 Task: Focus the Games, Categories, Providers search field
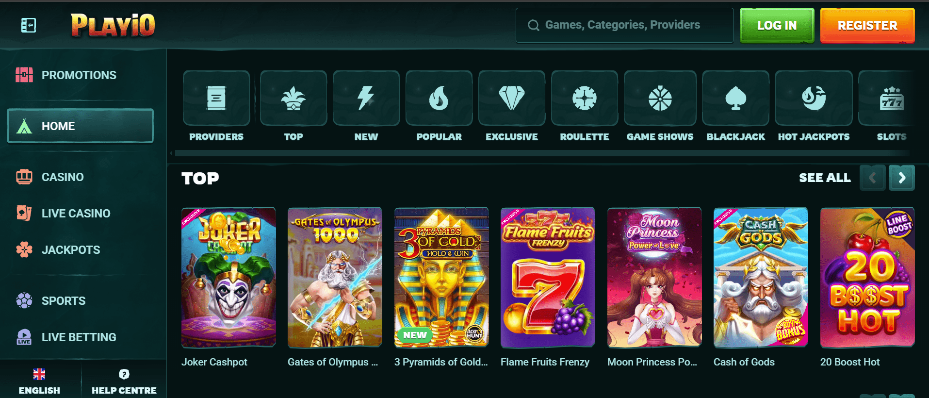click(x=625, y=25)
